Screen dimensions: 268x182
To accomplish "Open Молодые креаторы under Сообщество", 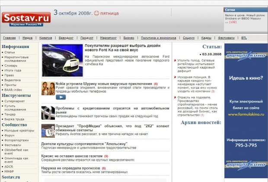I will pos(19,131).
